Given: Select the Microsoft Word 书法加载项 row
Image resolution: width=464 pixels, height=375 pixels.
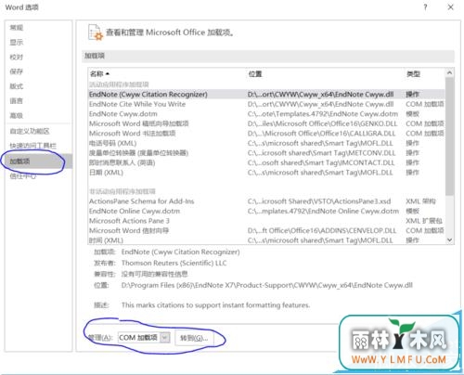Looking at the screenshot, I should [x=266, y=134].
